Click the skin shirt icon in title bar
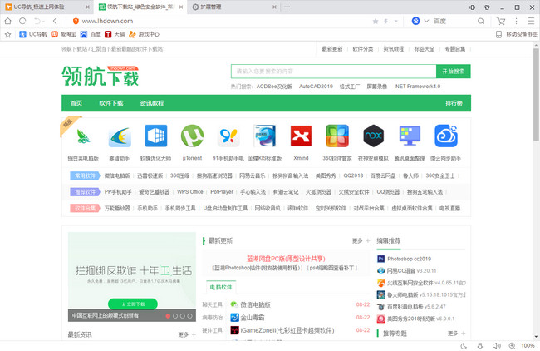This screenshot has height=351, width=540. 487,7
